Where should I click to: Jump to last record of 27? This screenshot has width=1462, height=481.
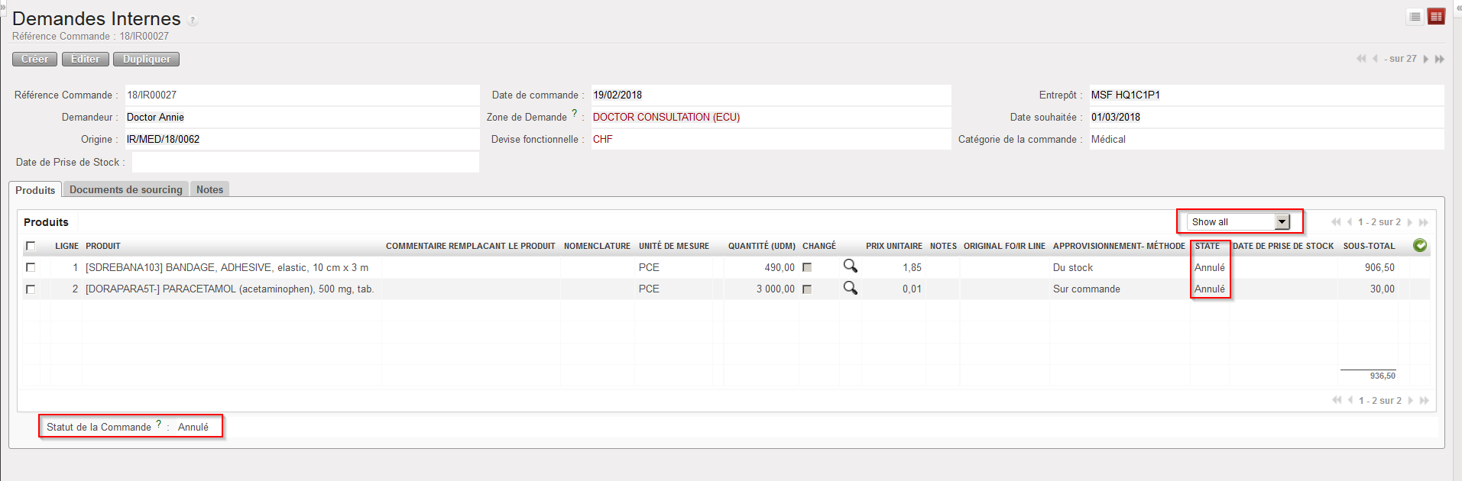(x=1440, y=60)
